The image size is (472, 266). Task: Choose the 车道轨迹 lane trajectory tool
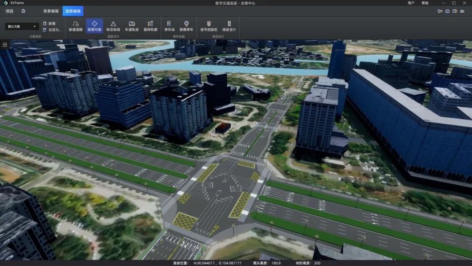click(x=132, y=26)
